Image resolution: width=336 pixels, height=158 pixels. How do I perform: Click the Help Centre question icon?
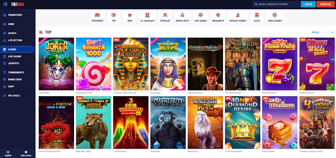(x=26, y=152)
